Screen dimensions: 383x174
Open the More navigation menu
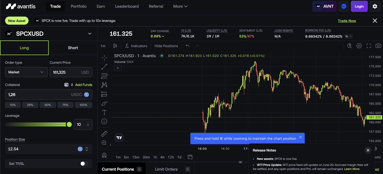(x=180, y=6)
